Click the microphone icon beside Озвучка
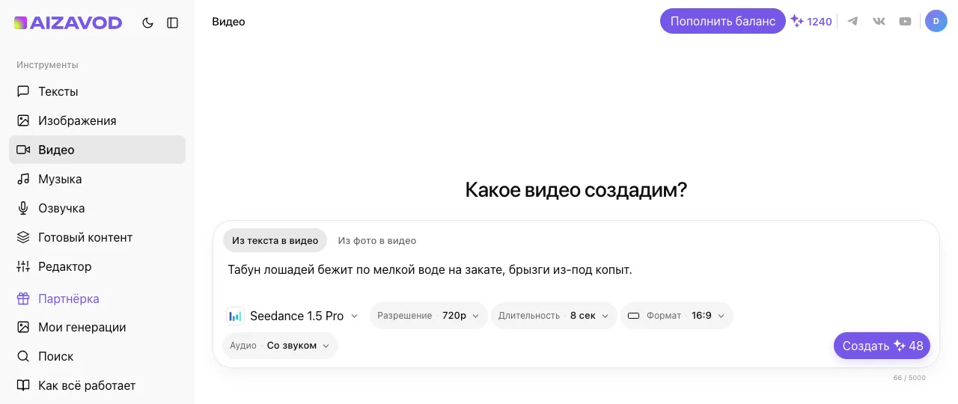Image resolution: width=958 pixels, height=404 pixels. coord(23,208)
